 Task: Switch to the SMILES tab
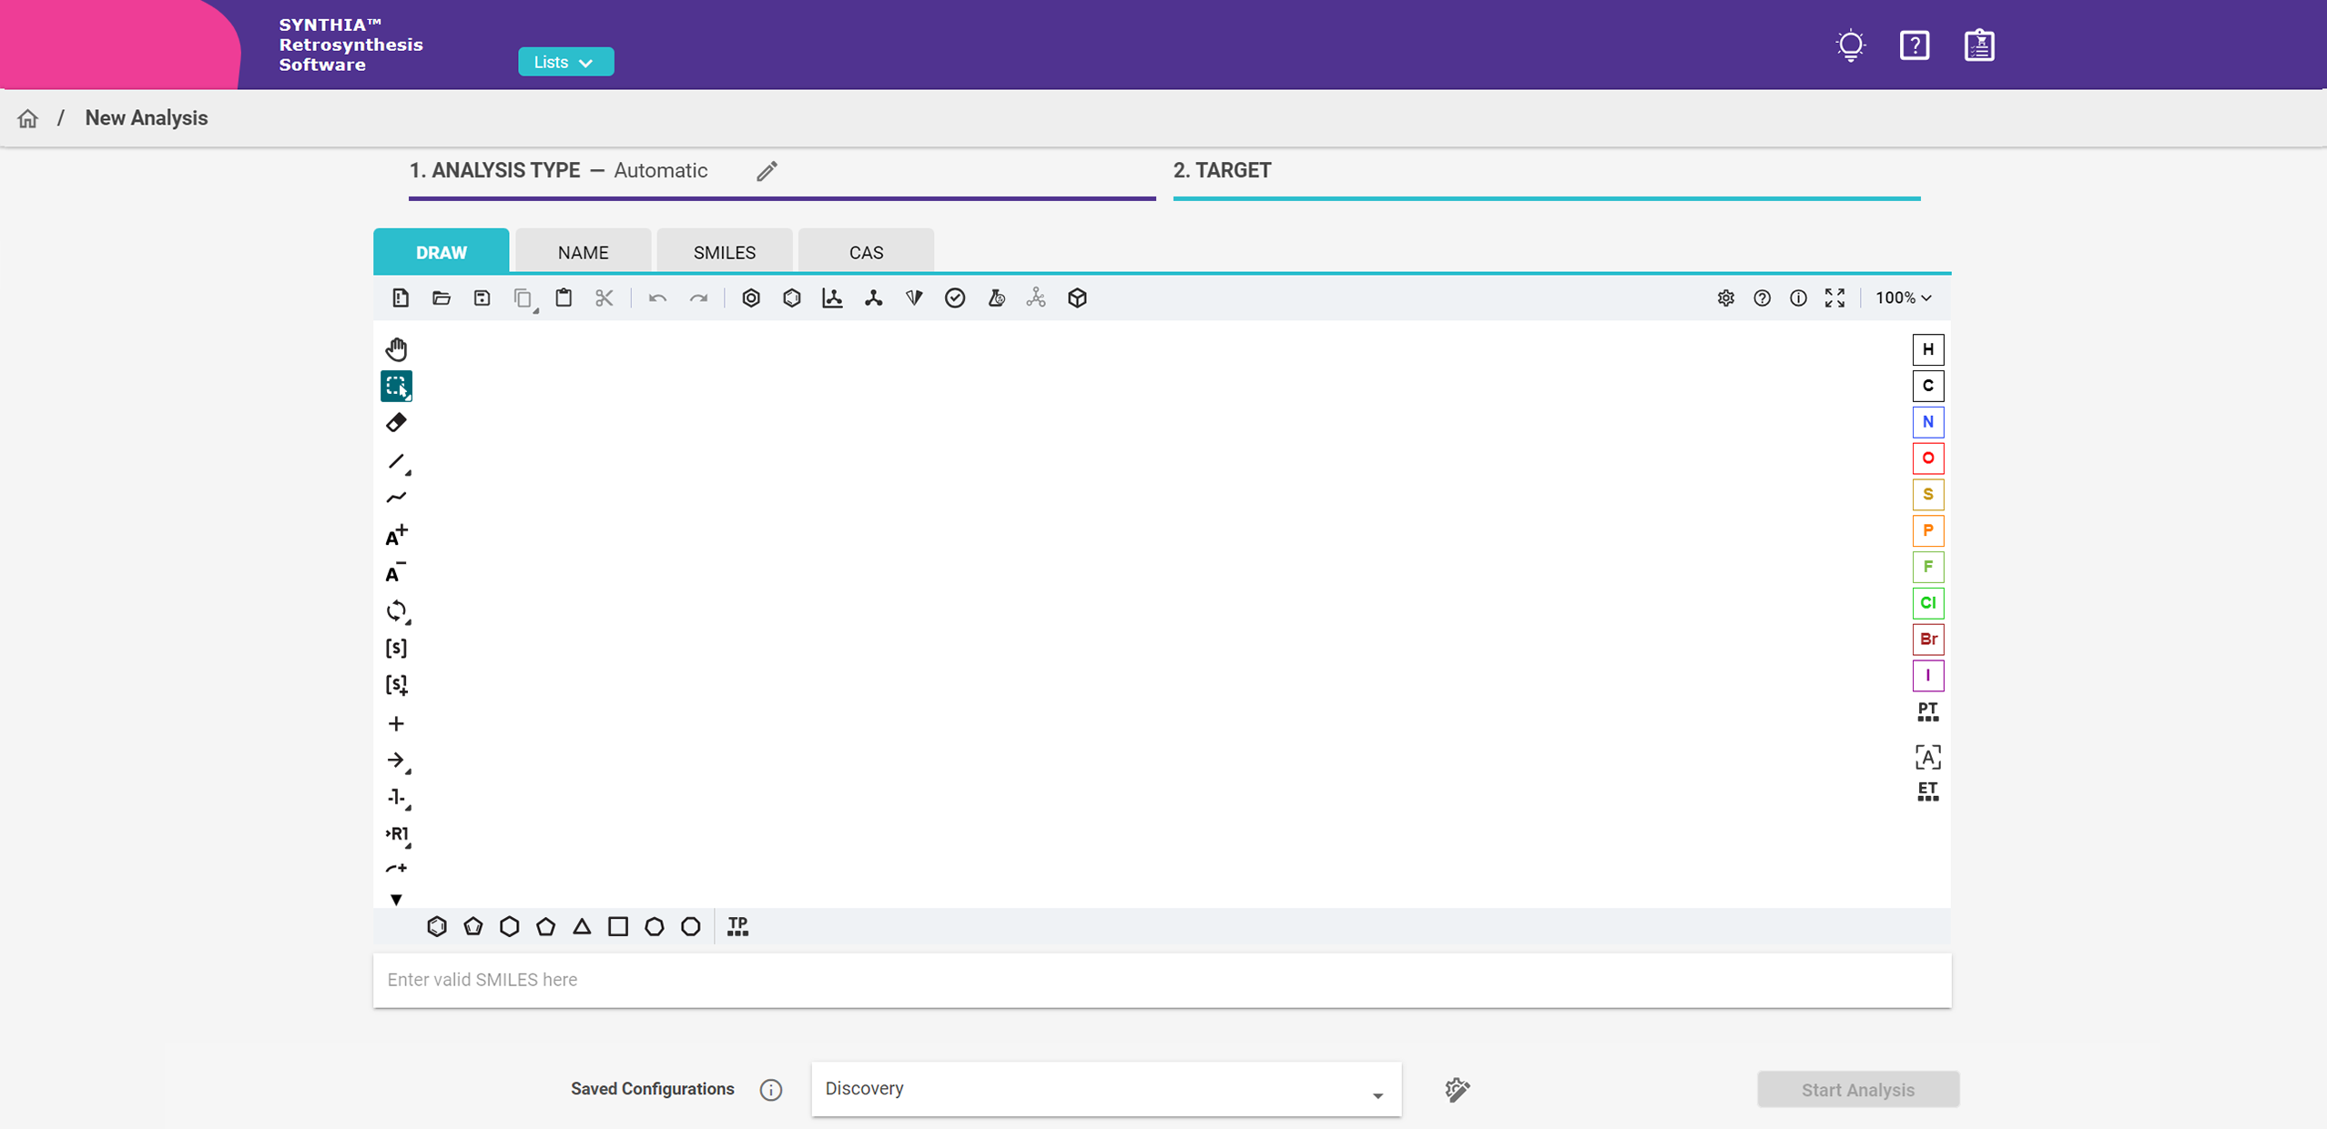coord(724,252)
